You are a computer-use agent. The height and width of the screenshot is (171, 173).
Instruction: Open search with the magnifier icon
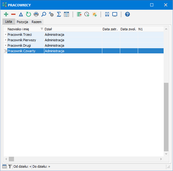tap(44, 14)
